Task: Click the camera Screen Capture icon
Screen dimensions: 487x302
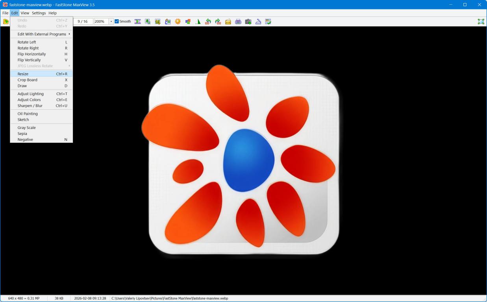Action: 248,22
